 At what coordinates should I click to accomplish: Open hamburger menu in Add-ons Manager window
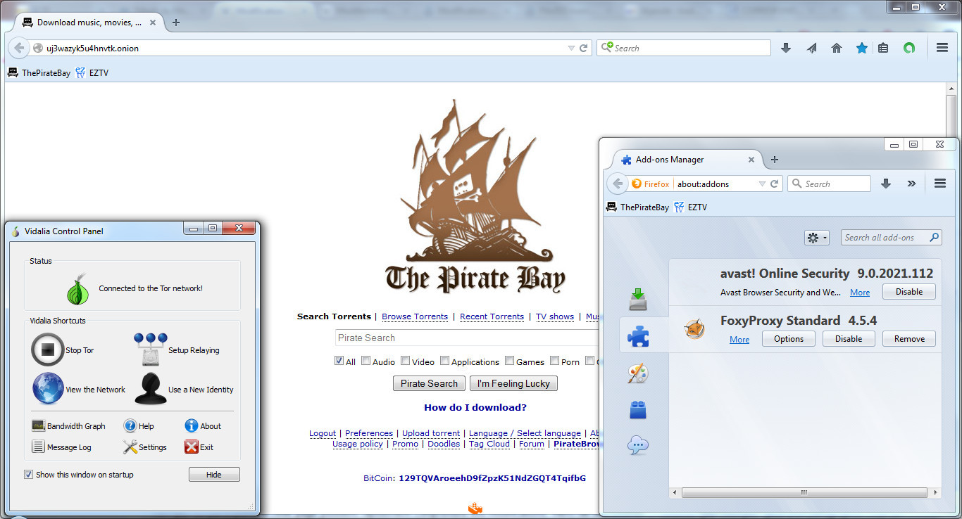[939, 184]
